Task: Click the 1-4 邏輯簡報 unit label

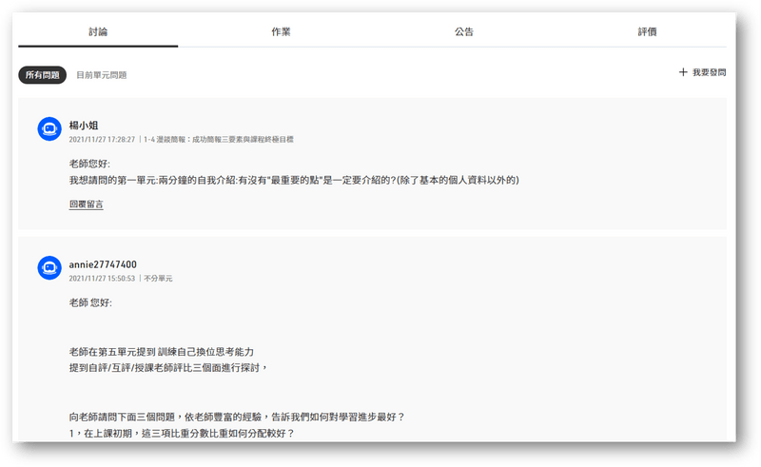Action: click(x=218, y=139)
